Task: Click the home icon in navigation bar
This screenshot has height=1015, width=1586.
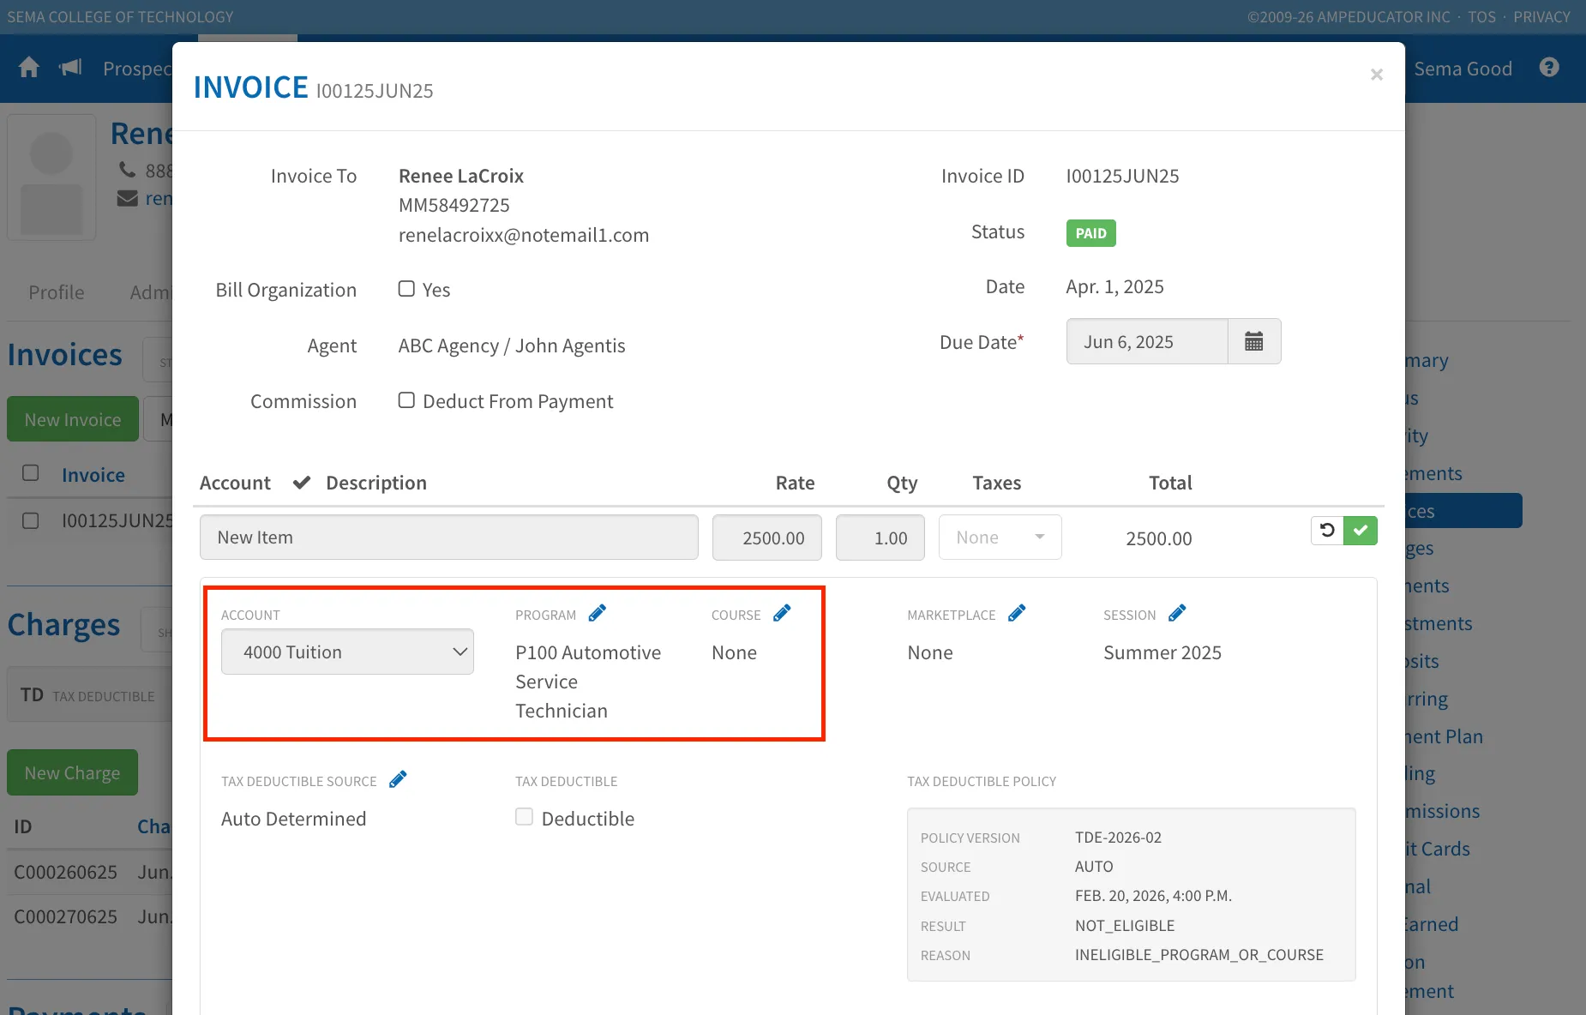Action: click(29, 68)
